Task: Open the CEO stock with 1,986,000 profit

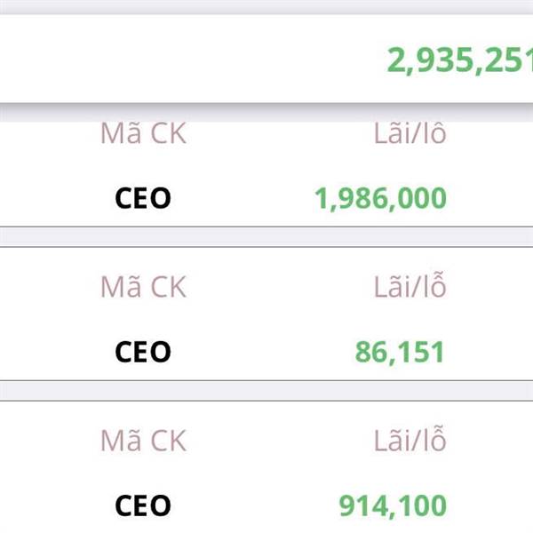Action: 143,198
